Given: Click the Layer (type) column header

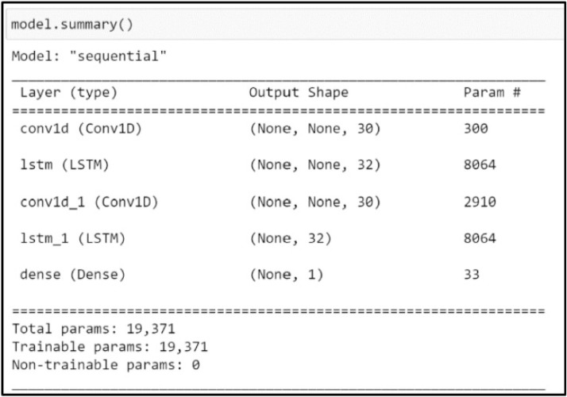Looking at the screenshot, I should point(69,93).
